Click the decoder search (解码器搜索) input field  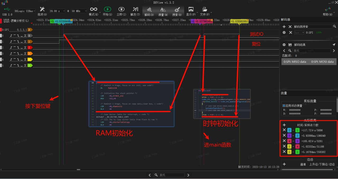[313, 27]
